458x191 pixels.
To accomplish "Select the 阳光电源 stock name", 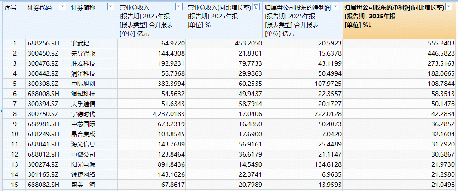I will pyautogui.click(x=84, y=165).
